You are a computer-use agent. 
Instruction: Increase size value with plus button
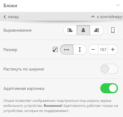click(x=113, y=49)
